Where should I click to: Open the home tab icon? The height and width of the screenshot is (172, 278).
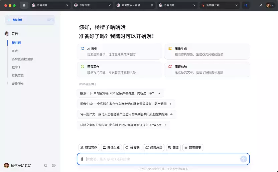24,5
